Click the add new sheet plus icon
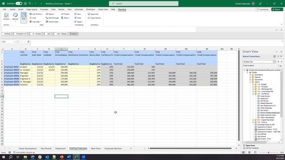285x160 pixels. pyautogui.click(x=130, y=148)
